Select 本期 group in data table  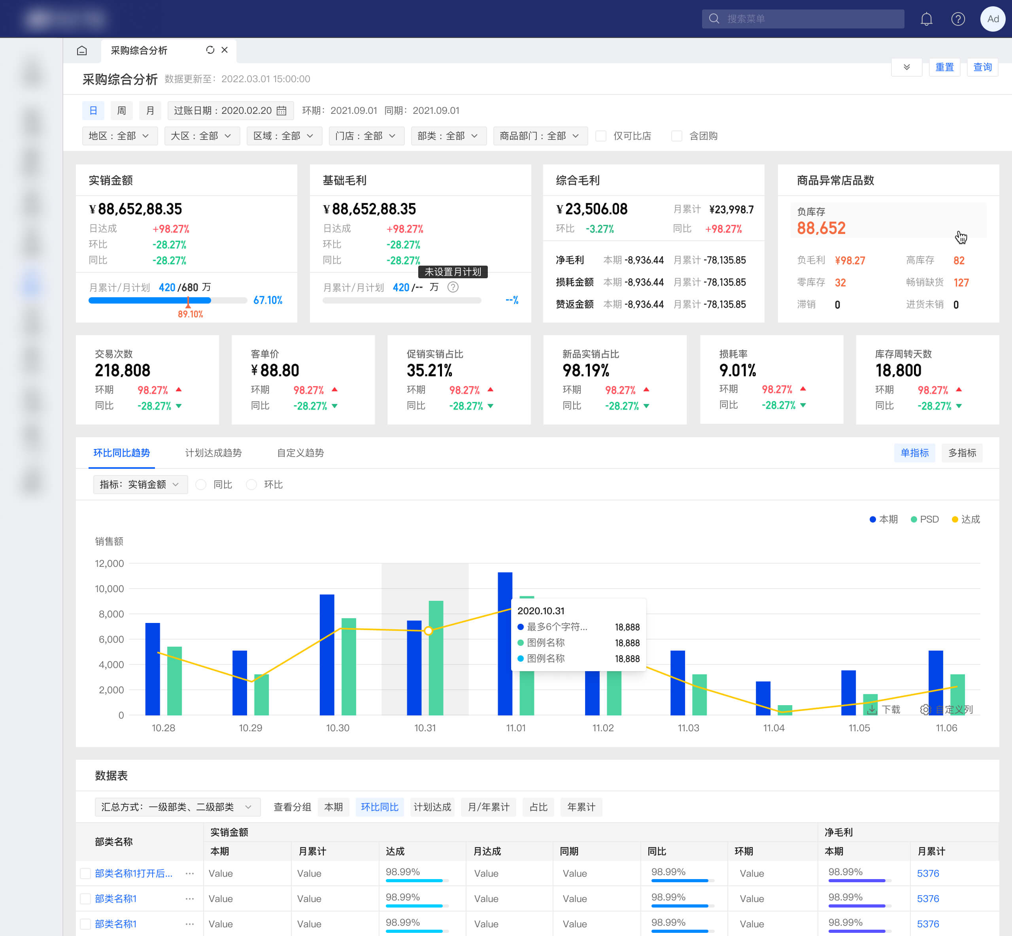pos(333,807)
